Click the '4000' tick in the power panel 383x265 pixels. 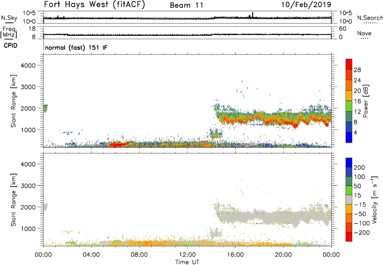click(28, 66)
